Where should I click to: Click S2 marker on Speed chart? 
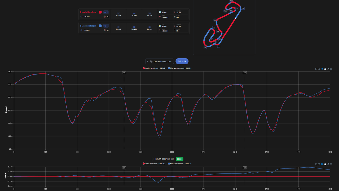[x=245, y=73]
